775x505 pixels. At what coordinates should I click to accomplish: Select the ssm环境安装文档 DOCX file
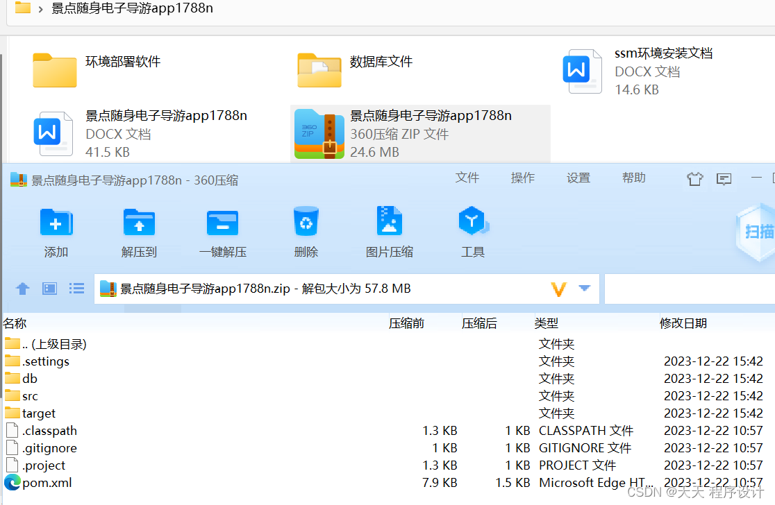point(637,71)
